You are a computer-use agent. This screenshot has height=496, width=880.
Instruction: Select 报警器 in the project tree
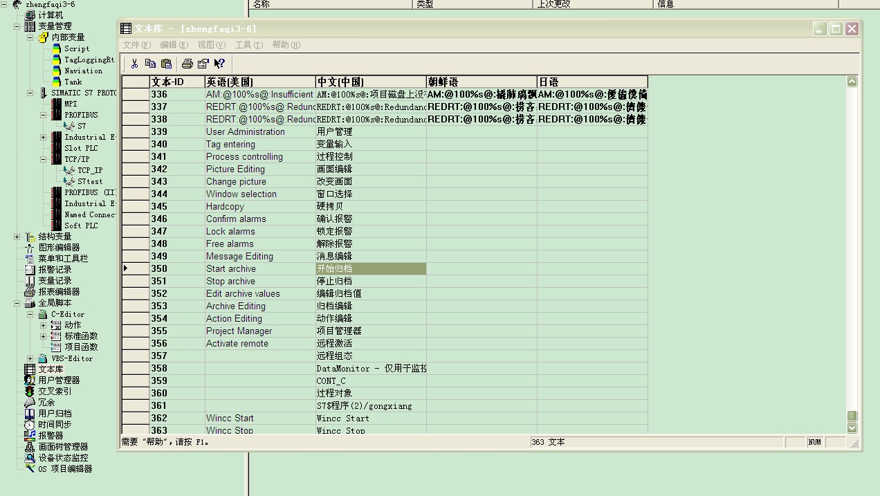[51, 435]
